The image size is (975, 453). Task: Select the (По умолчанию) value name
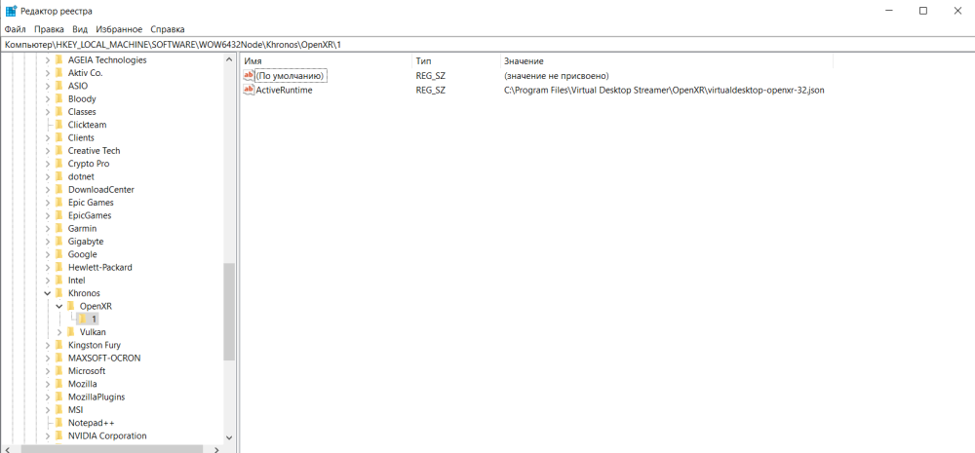point(291,76)
